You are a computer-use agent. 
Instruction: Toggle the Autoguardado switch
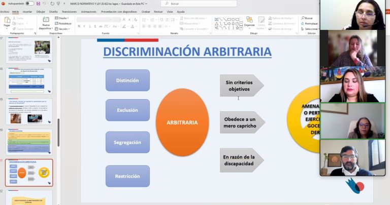click(29, 4)
